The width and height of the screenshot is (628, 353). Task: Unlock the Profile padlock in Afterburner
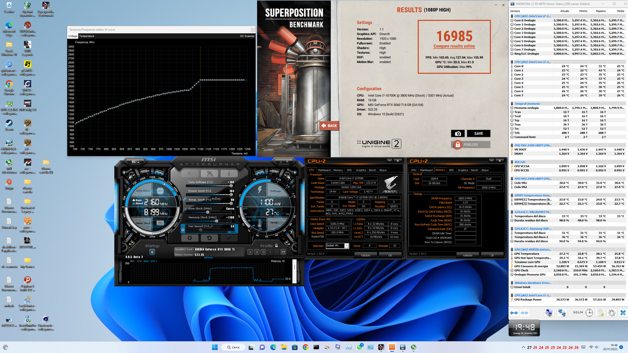click(277, 246)
